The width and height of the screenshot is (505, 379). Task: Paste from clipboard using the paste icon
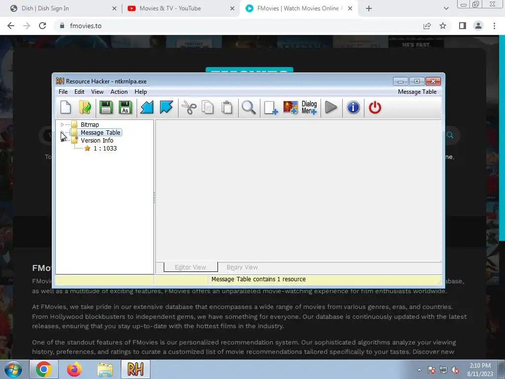pos(227,107)
